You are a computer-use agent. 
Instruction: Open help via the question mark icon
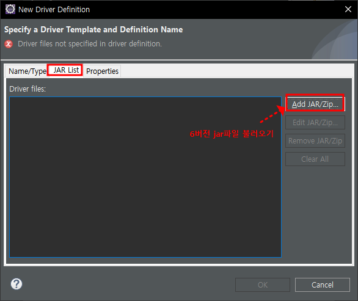(x=16, y=284)
